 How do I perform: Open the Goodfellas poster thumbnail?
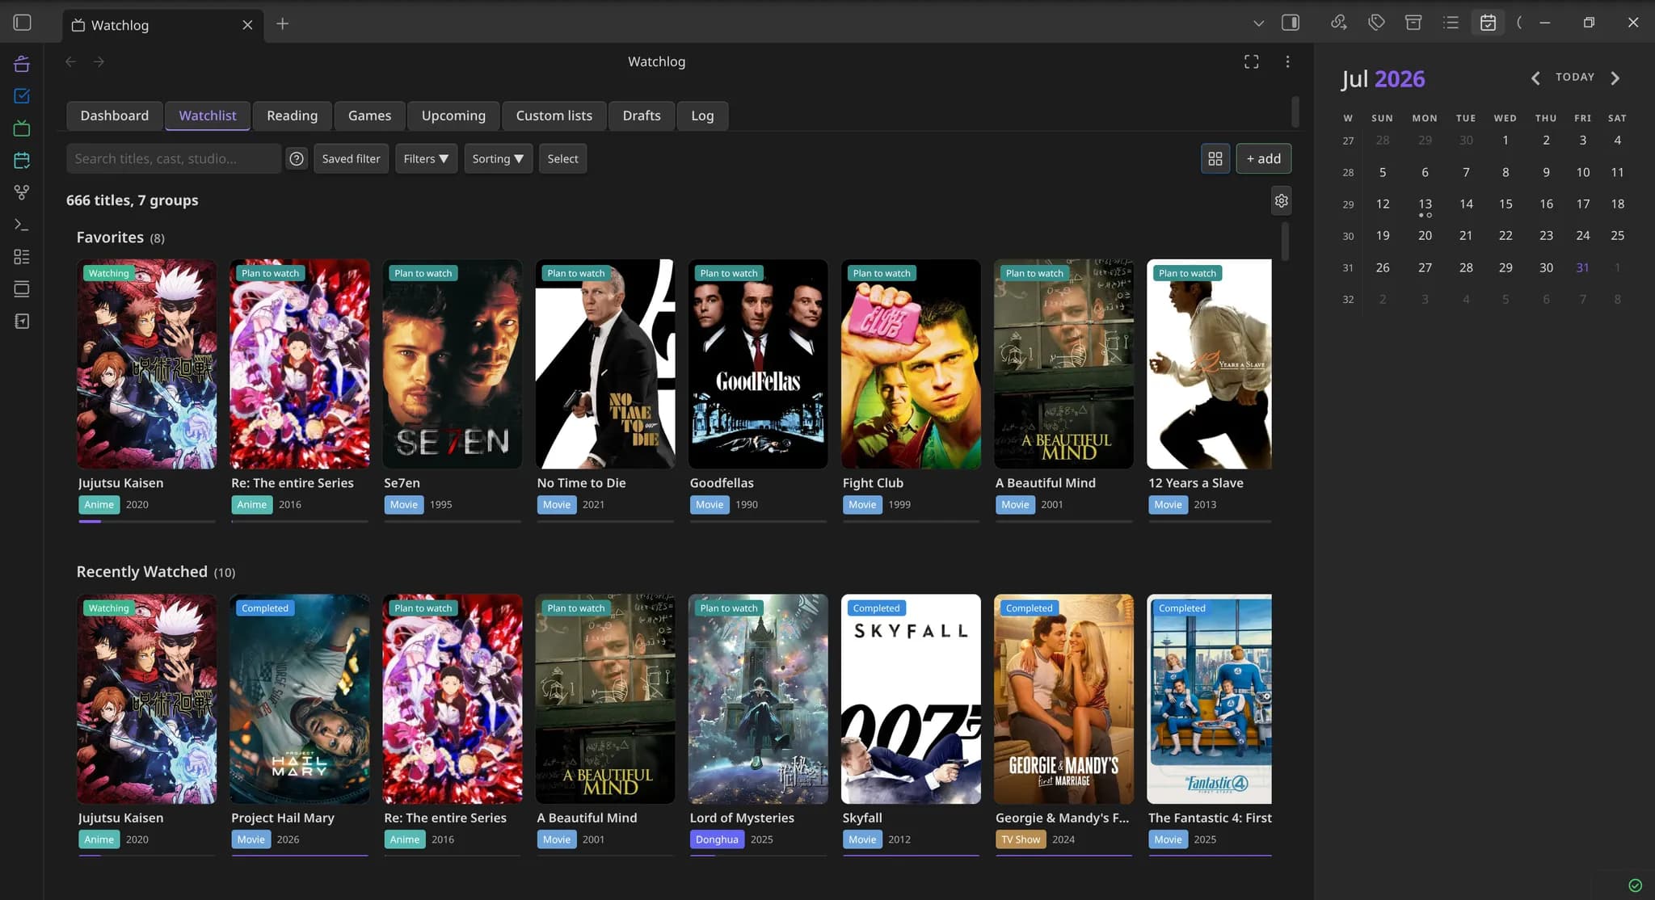coord(758,364)
